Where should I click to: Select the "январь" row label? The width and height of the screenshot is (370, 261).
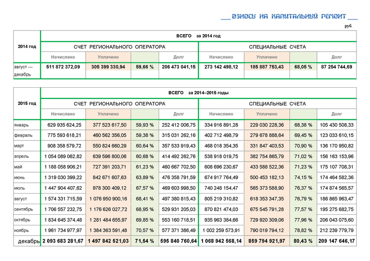pos(22,125)
